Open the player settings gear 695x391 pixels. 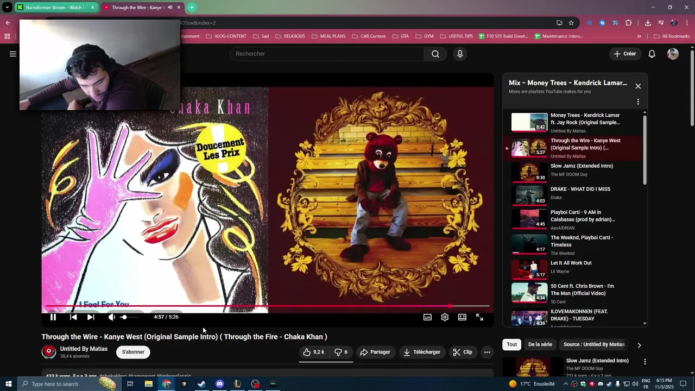coord(445,317)
